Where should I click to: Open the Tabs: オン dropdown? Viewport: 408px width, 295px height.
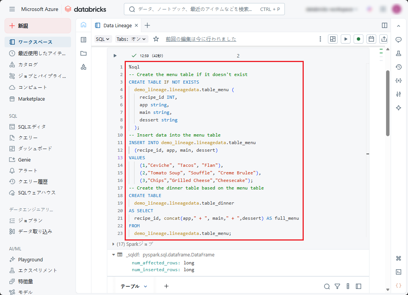(x=131, y=39)
